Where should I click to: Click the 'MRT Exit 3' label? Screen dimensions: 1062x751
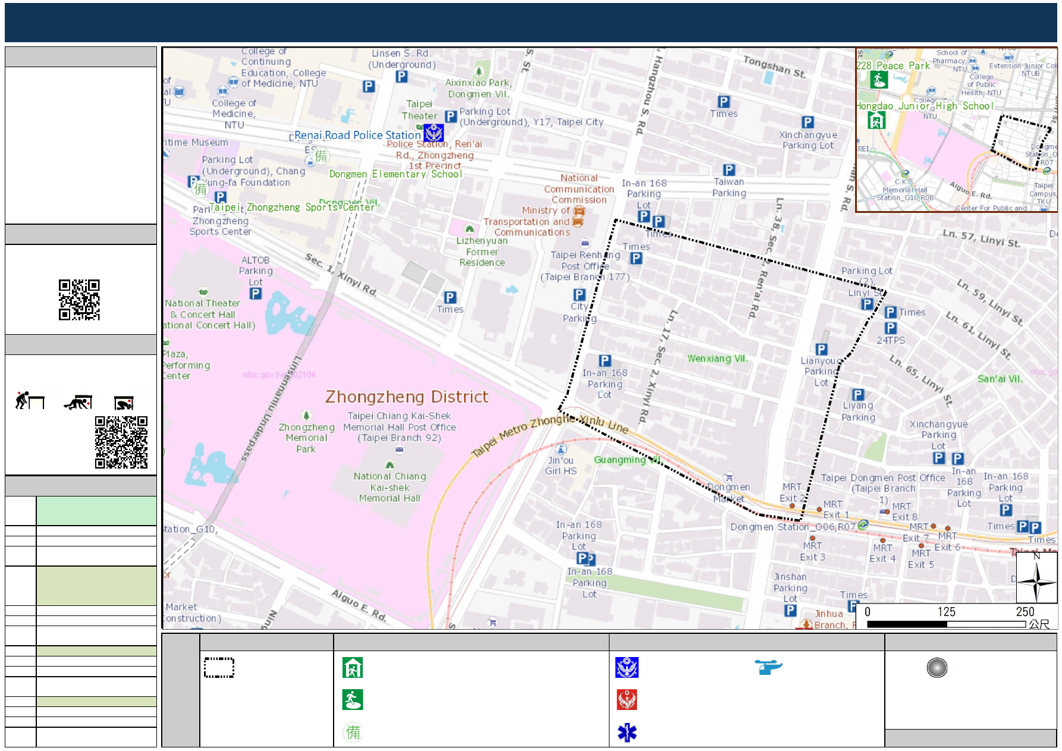[x=812, y=551]
